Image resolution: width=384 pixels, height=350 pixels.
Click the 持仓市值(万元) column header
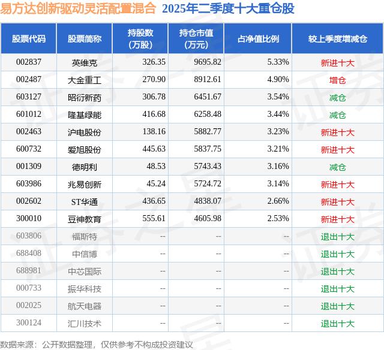click(196, 38)
